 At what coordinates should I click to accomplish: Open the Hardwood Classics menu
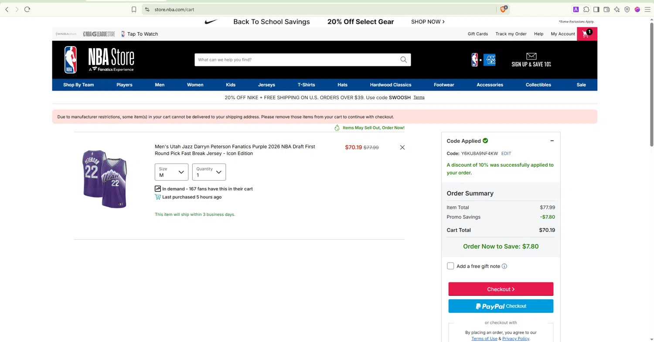click(391, 85)
